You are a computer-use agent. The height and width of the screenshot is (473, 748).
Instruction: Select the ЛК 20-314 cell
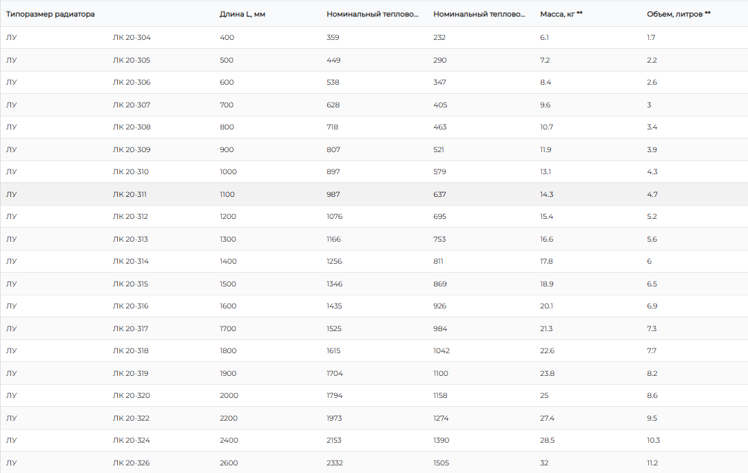click(131, 262)
